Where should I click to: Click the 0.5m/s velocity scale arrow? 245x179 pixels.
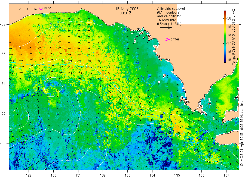tap(166, 28)
